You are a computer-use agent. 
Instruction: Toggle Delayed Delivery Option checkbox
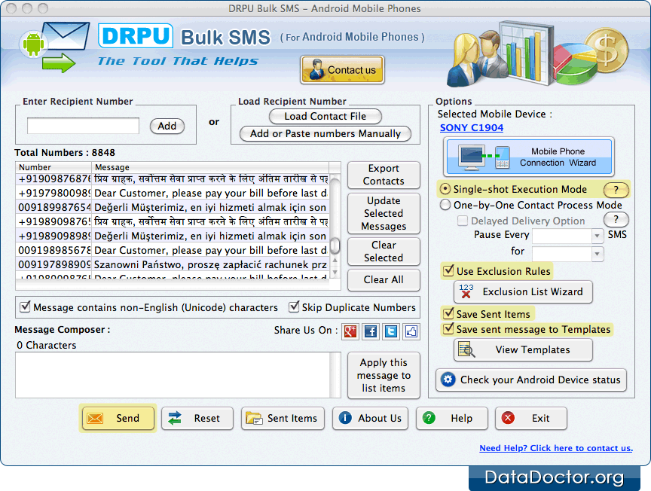coord(462,221)
